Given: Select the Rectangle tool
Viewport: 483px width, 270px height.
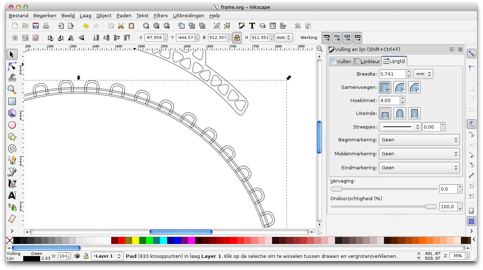Looking at the screenshot, I should pyautogui.click(x=12, y=101).
